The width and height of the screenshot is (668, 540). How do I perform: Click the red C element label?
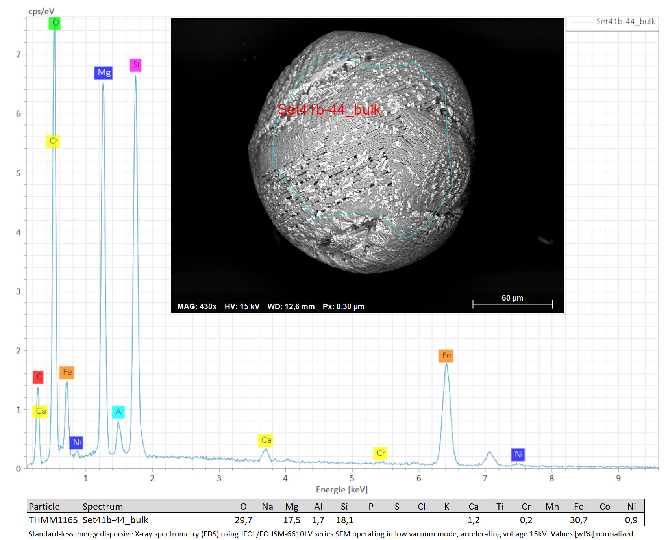tap(39, 377)
